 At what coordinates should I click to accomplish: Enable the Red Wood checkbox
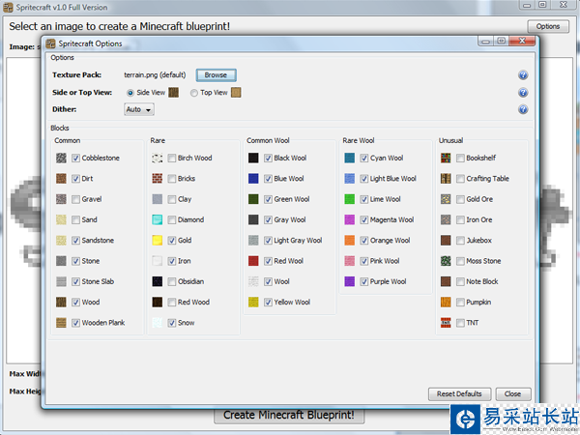172,303
